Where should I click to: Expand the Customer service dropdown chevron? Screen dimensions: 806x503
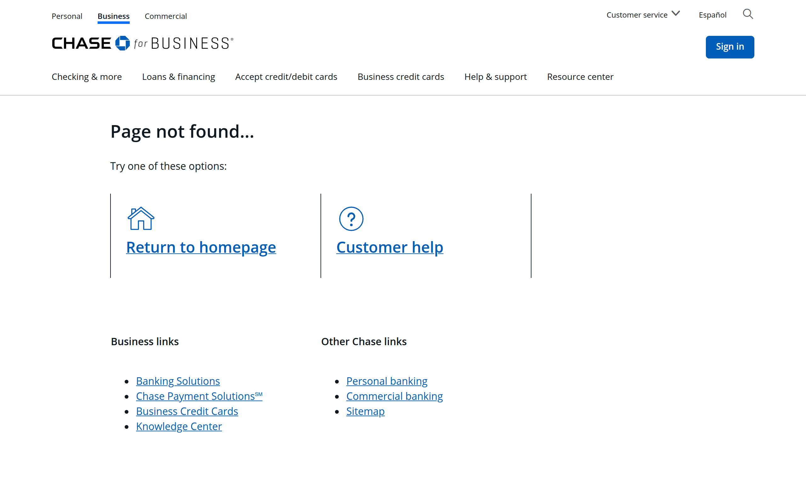676,14
